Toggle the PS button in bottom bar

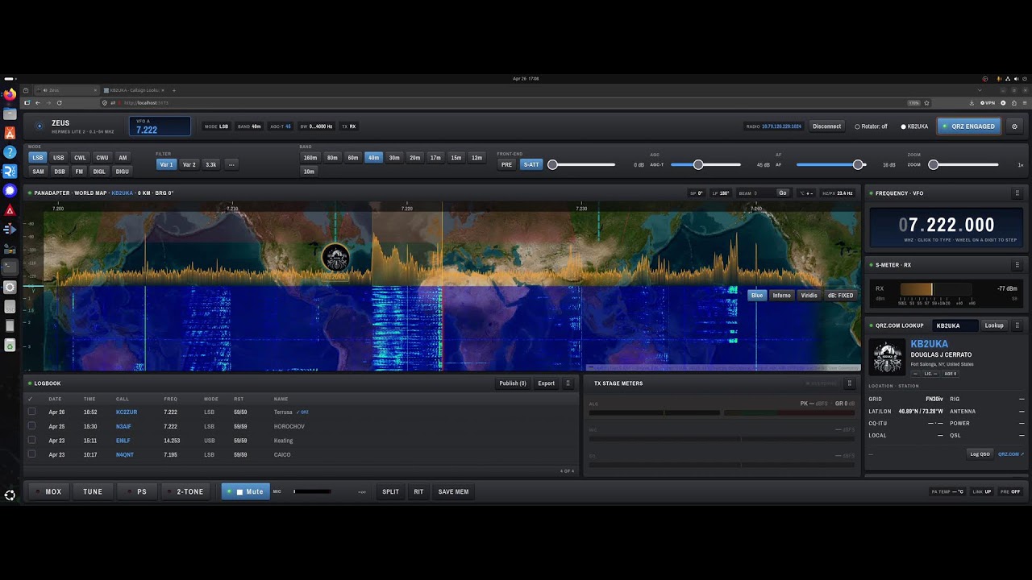click(137, 491)
